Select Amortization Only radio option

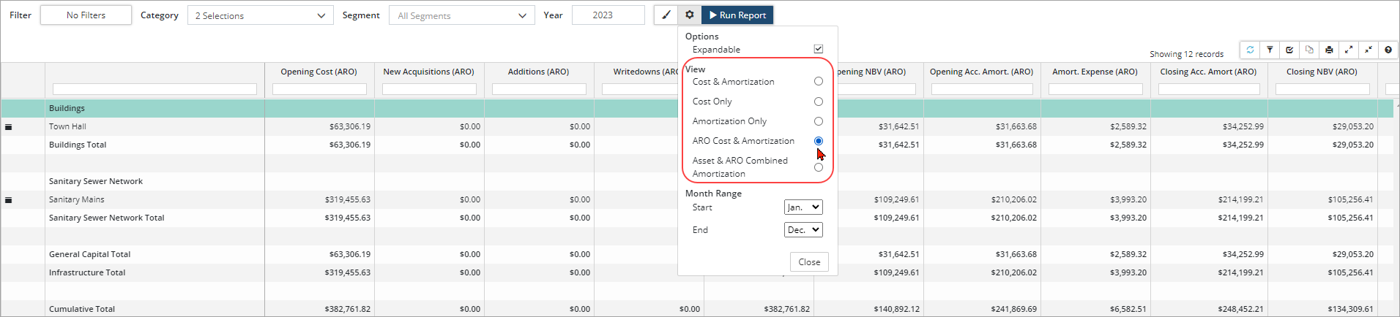(818, 121)
